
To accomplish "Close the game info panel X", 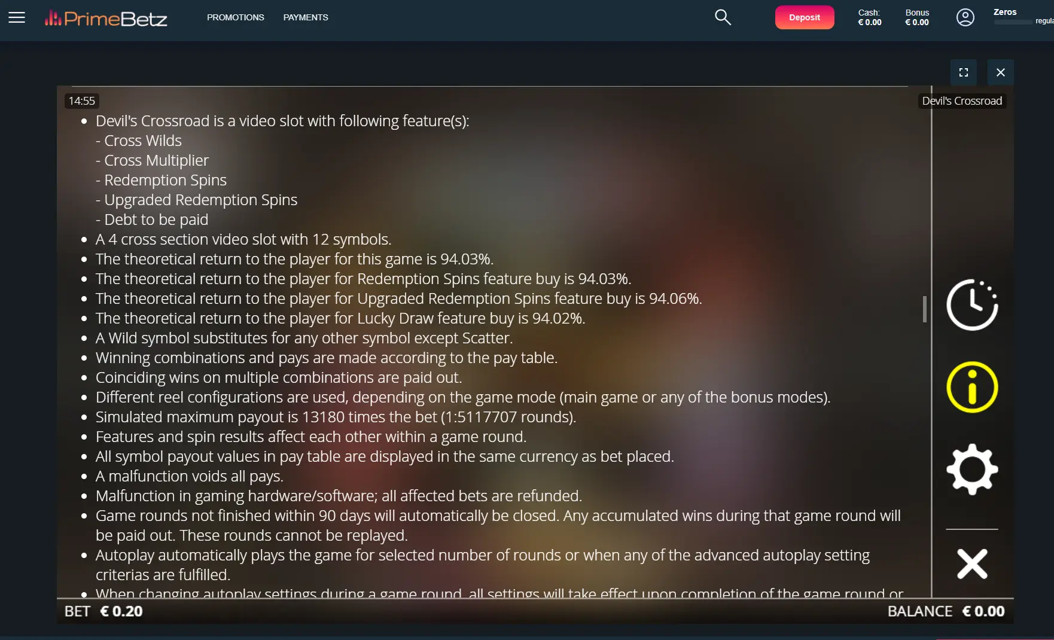I will [x=972, y=563].
